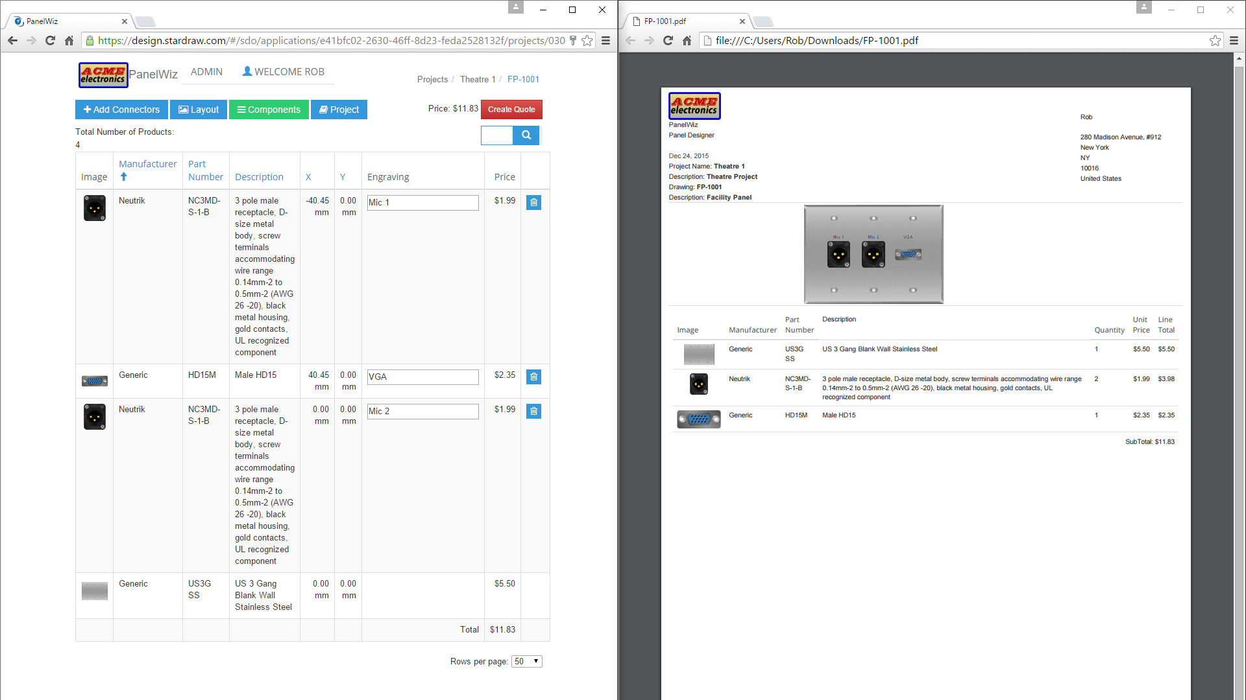
Task: Open the Components menu
Action: click(269, 110)
